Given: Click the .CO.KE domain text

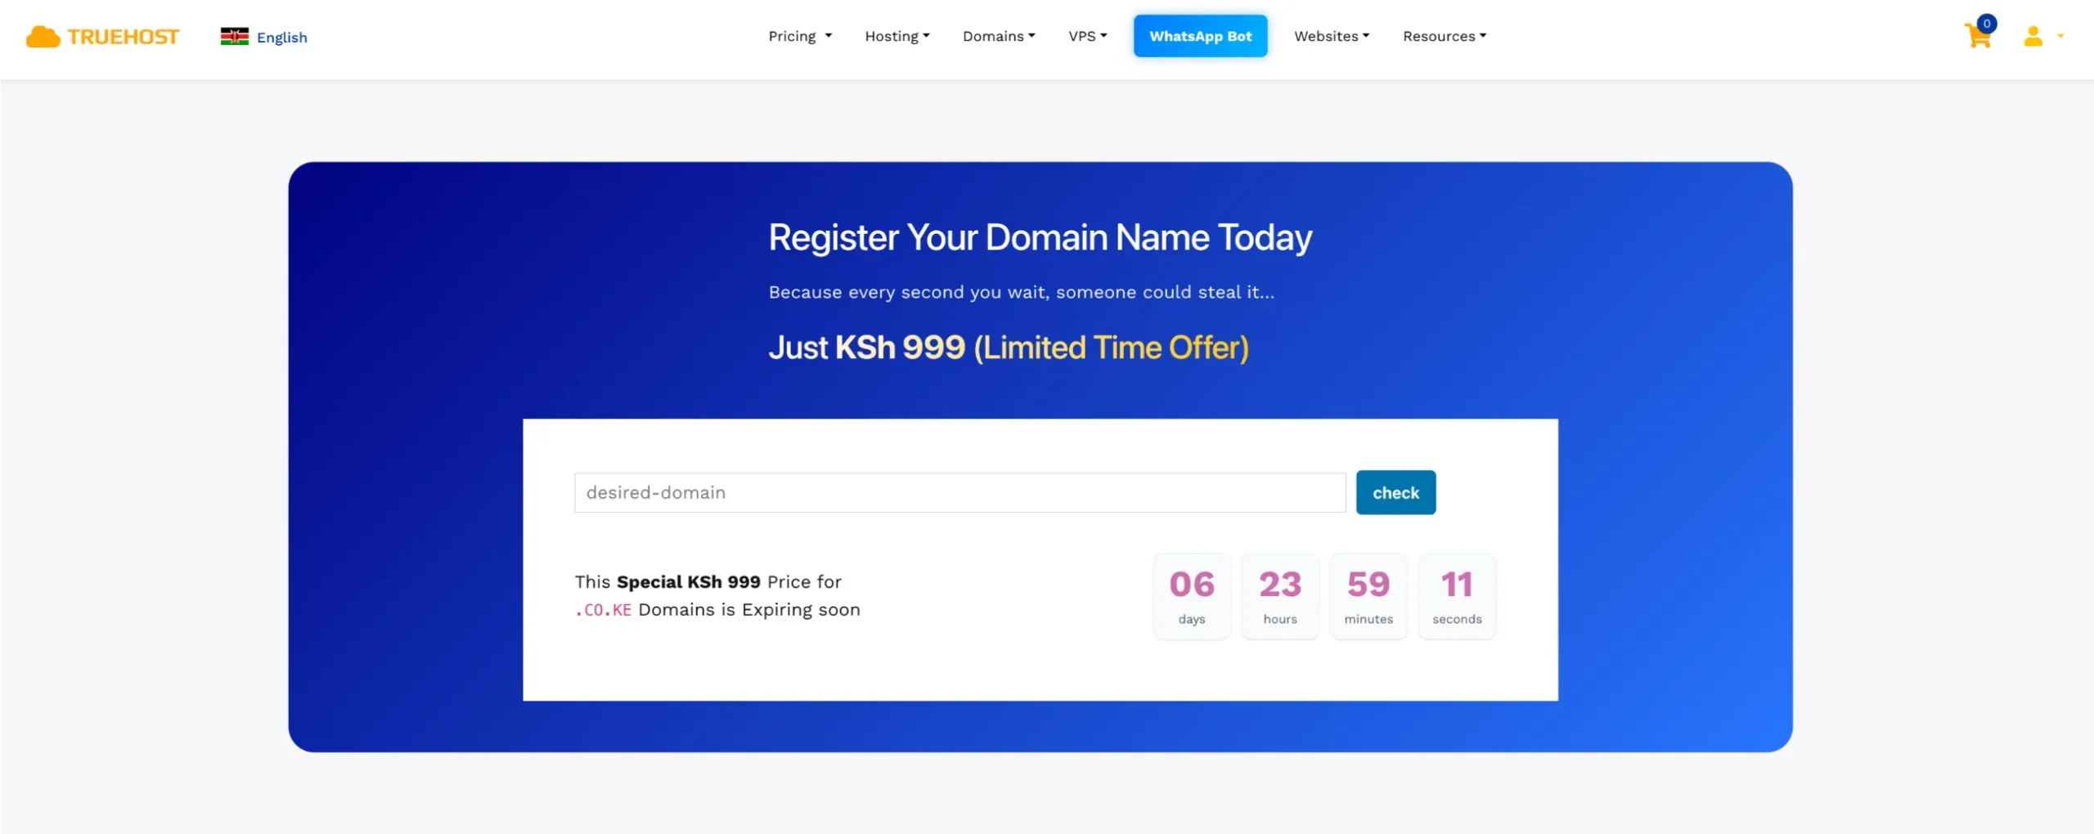Looking at the screenshot, I should click(603, 610).
